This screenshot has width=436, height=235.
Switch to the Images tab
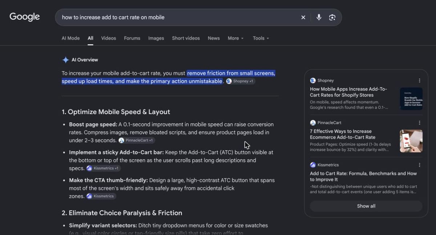coord(156,38)
